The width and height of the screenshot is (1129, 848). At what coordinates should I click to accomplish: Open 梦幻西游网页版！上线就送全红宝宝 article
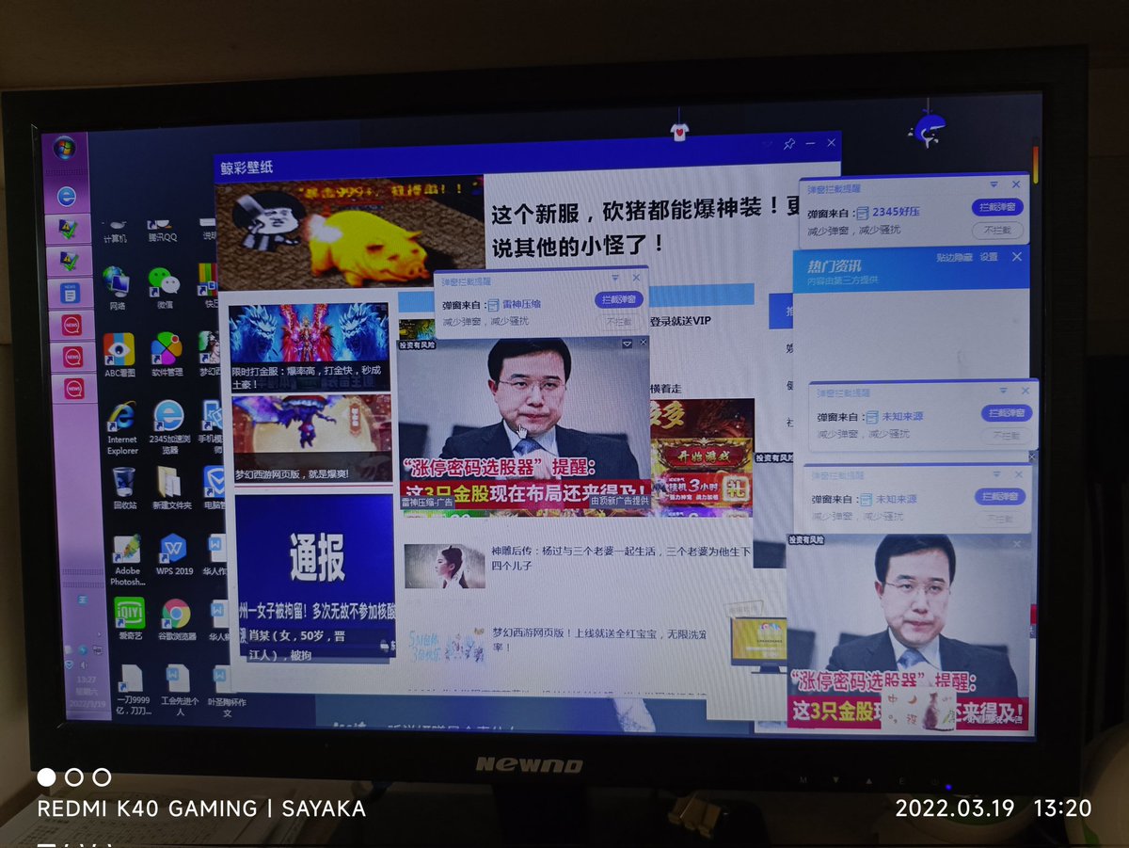pyautogui.click(x=598, y=639)
